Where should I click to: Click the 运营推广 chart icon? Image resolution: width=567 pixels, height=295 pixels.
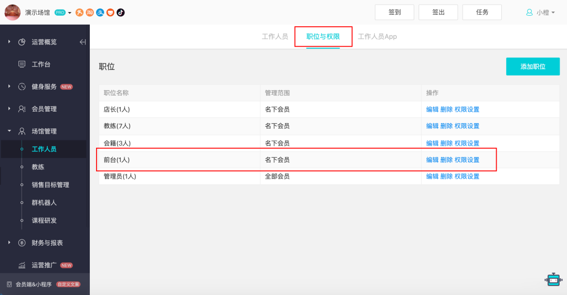22,266
